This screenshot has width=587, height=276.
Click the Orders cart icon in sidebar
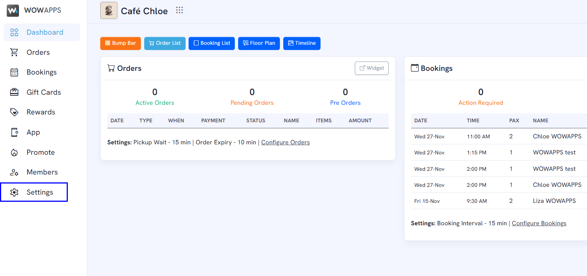click(14, 52)
